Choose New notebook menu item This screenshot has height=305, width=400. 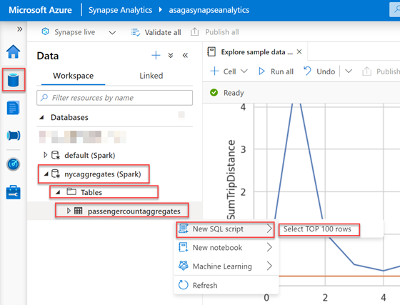click(x=225, y=247)
